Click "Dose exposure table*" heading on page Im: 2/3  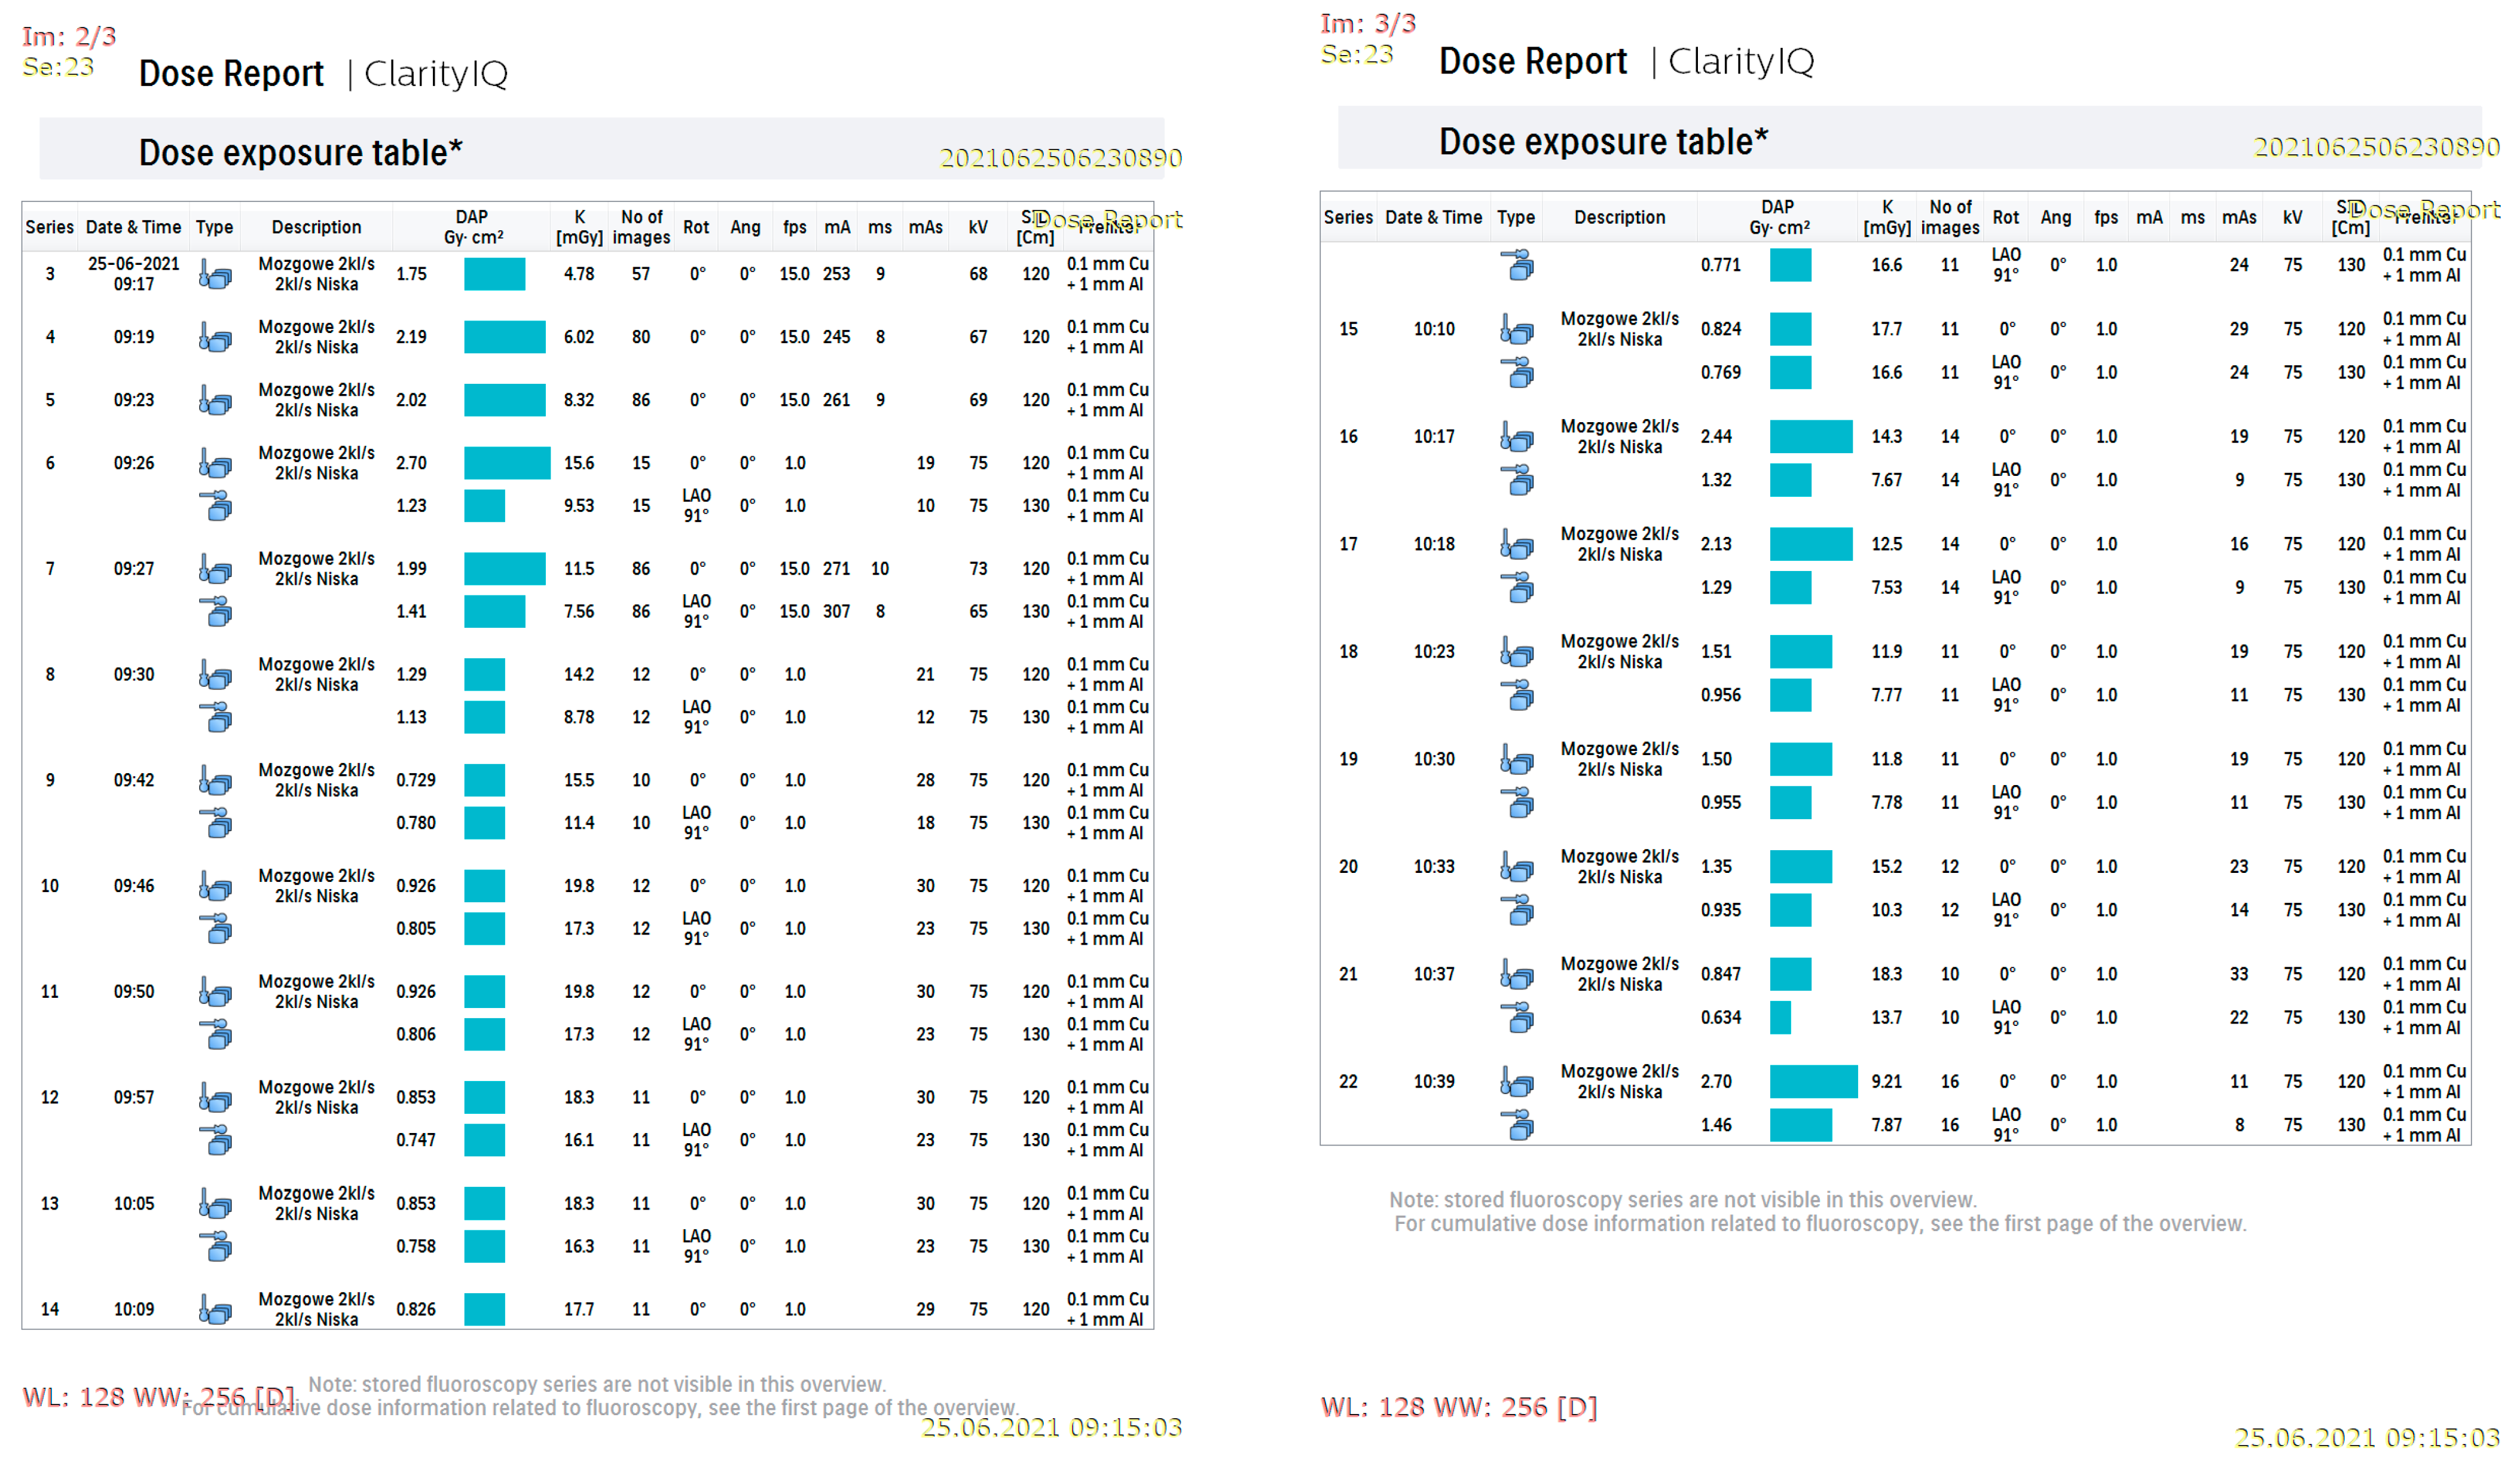click(x=300, y=153)
